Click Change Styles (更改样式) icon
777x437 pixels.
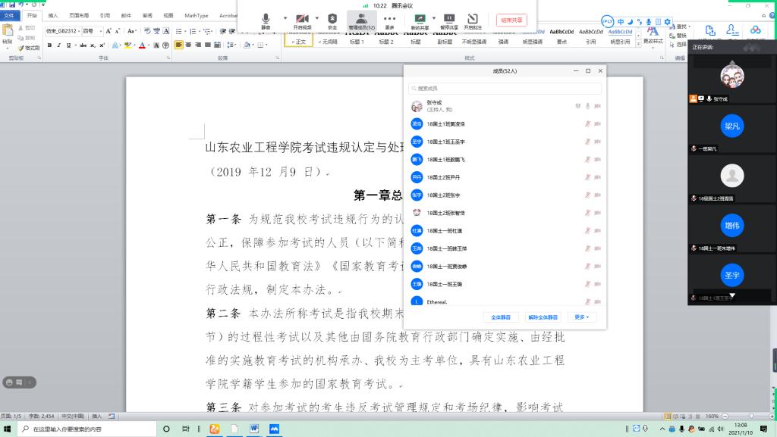[x=653, y=34]
